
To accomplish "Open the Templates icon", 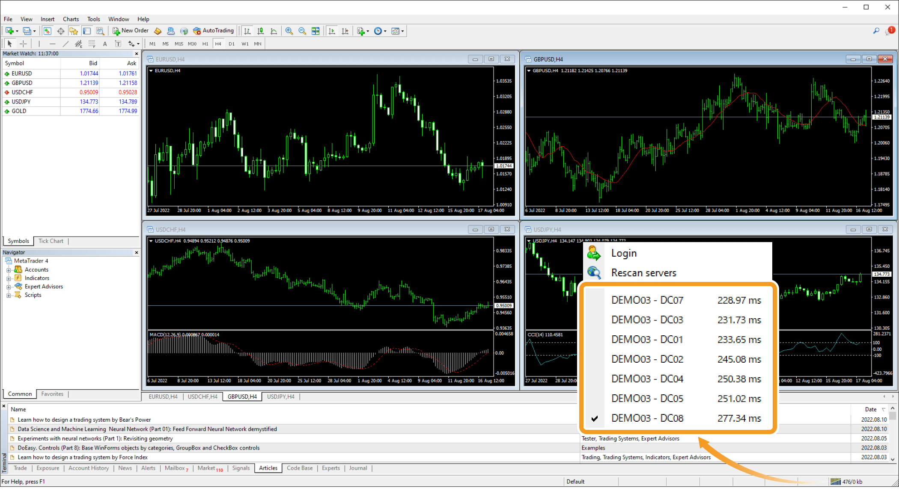I will click(395, 31).
